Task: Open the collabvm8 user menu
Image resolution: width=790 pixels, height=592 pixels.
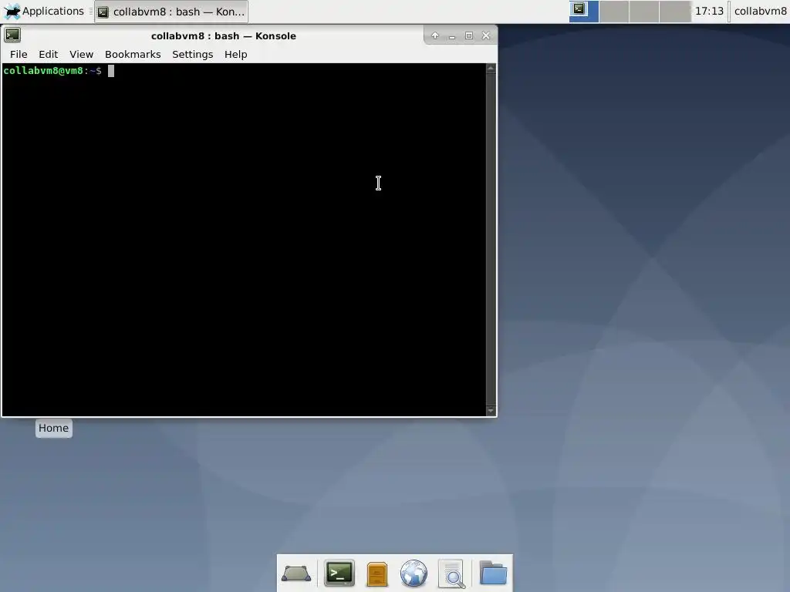Action: pos(760,11)
